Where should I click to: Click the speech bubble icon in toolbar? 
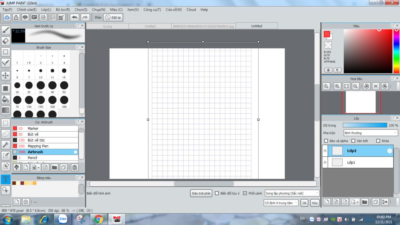tap(25, 17)
